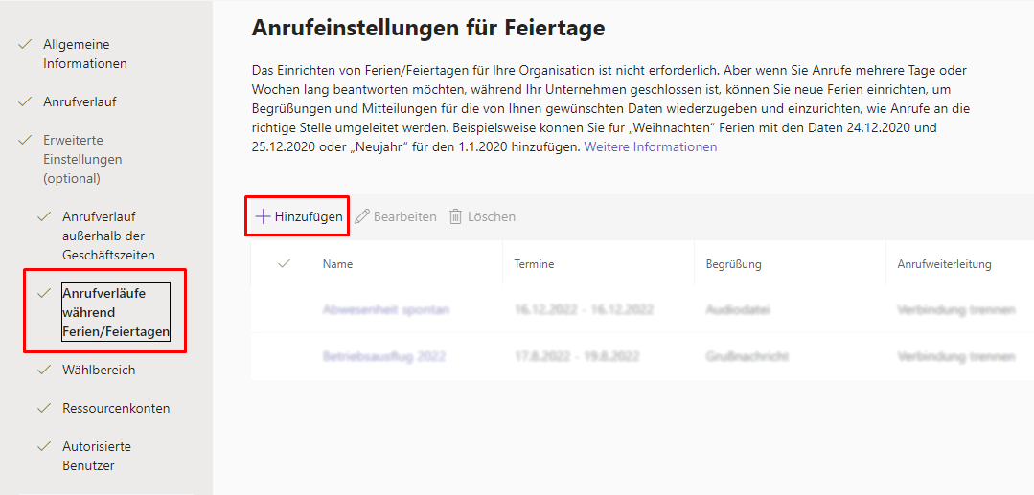Click the Hinzufügen plus button
Viewport: 1034px width, 495px height.
point(298,216)
